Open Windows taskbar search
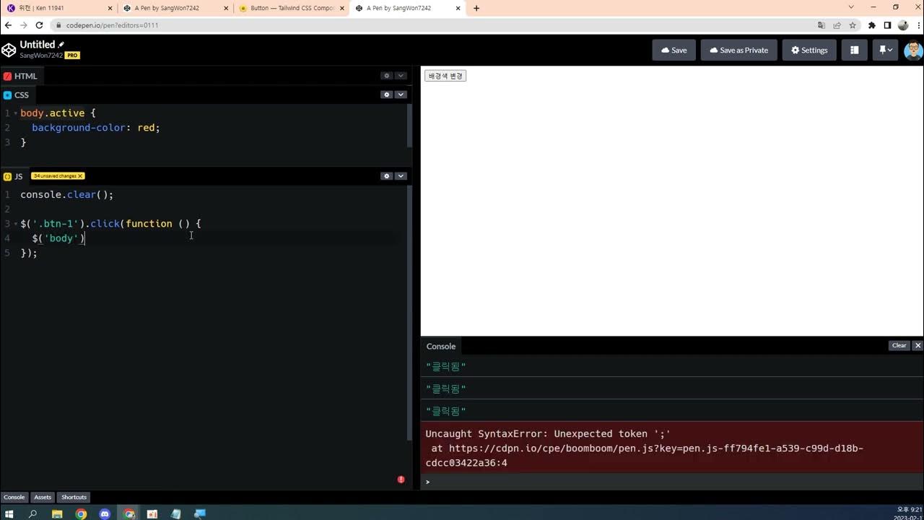Image resolution: width=924 pixels, height=520 pixels. click(x=32, y=514)
